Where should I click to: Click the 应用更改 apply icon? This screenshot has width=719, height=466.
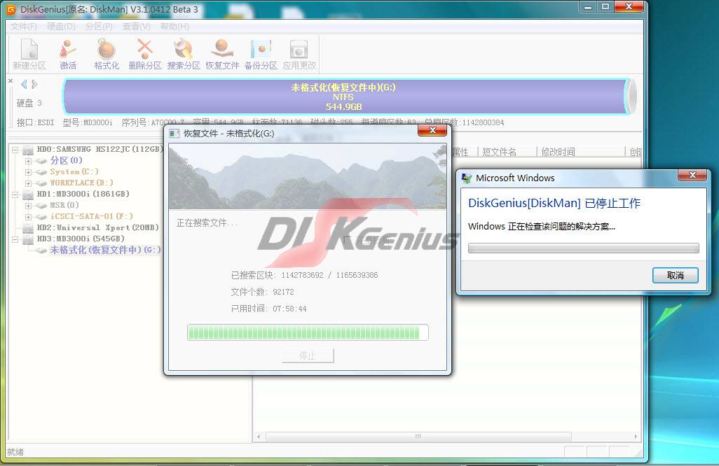[299, 54]
